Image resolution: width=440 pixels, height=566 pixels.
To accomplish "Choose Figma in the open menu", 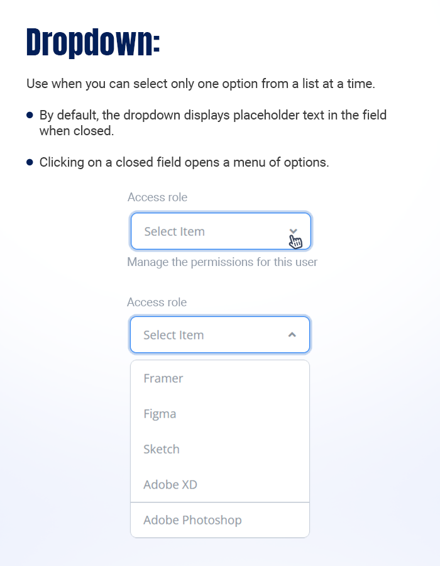I will [x=159, y=414].
